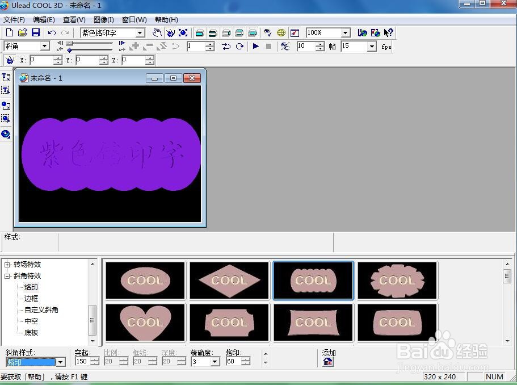Viewport: 517px width, 385px height.
Task: Click the insert graphic tool in left sidebar
Action: [x=6, y=106]
